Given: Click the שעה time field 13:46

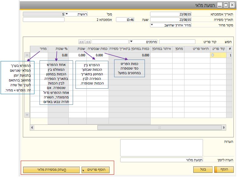Looking at the screenshot, I should tap(125, 20).
